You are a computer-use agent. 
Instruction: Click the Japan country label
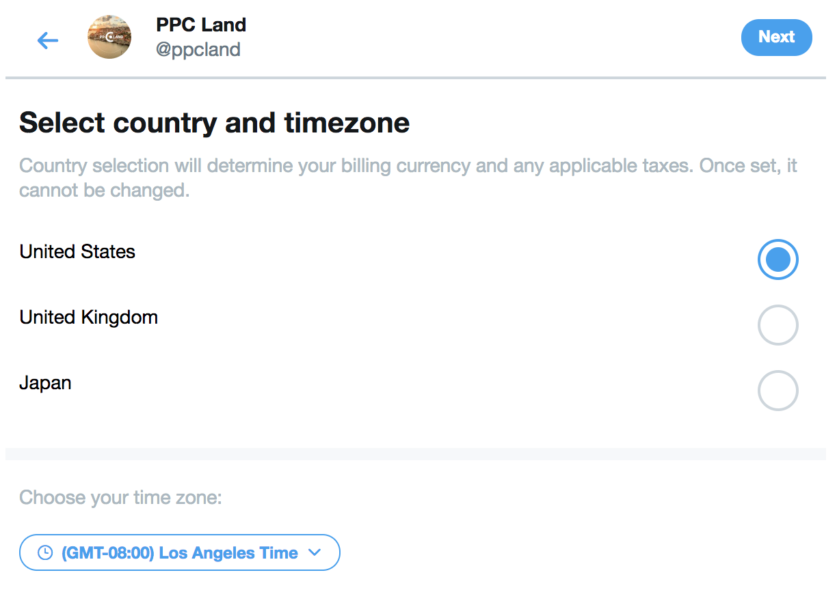pos(45,383)
